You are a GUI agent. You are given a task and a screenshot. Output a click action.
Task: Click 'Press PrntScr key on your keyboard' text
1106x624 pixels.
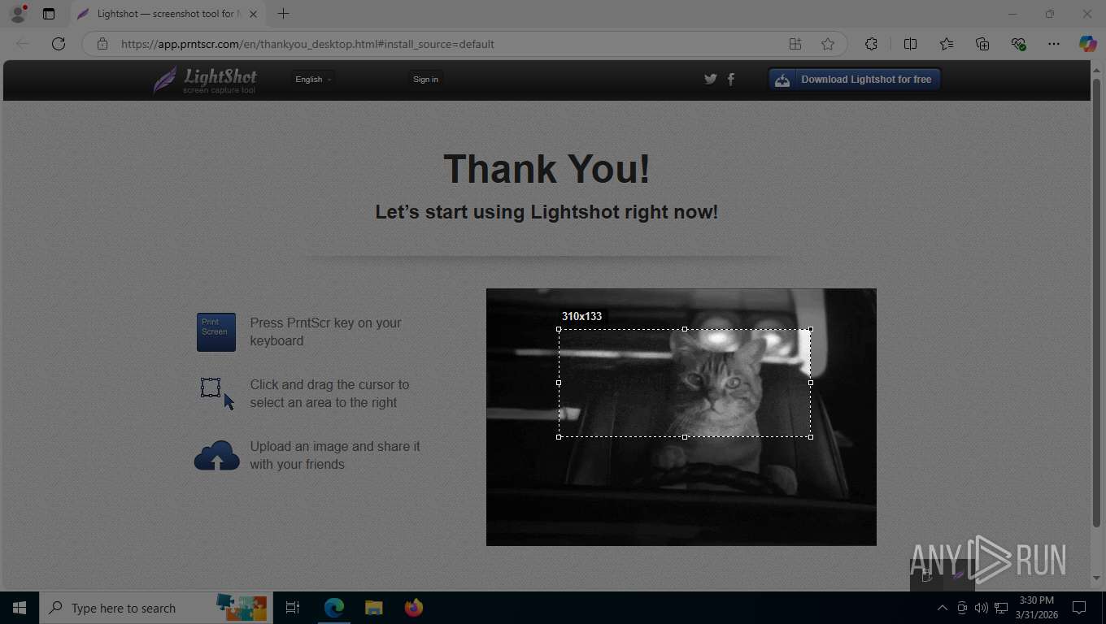[x=325, y=331]
